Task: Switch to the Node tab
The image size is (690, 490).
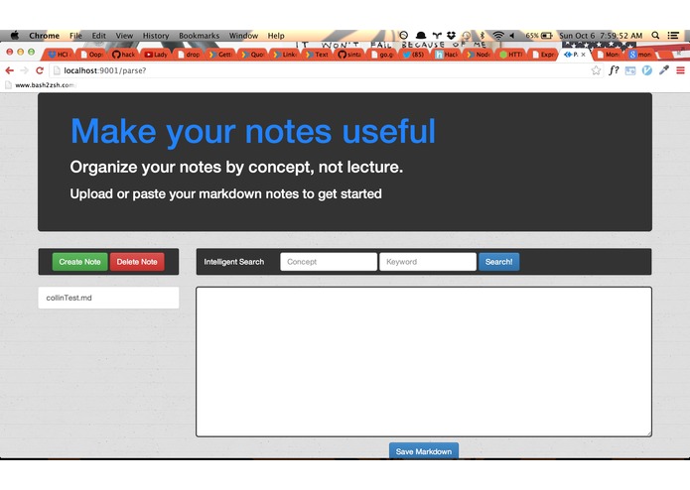Action: (479, 55)
